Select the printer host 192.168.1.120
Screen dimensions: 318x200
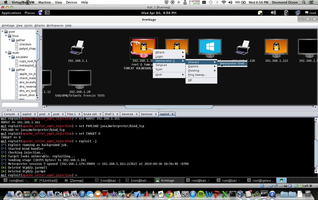(x=243, y=47)
